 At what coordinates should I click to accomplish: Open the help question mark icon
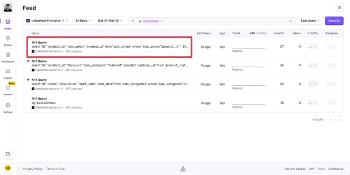[8, 154]
